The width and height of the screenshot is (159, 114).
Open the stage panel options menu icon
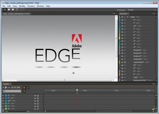point(114,13)
